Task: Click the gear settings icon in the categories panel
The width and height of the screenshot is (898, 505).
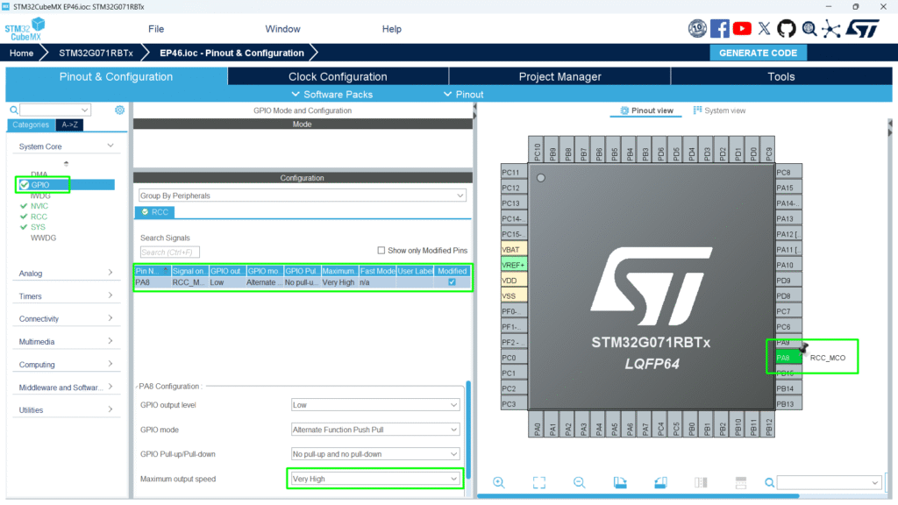Action: click(120, 110)
